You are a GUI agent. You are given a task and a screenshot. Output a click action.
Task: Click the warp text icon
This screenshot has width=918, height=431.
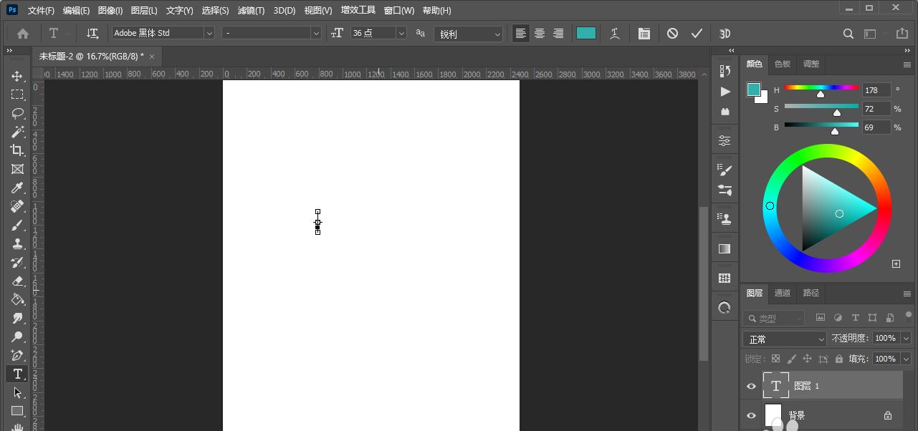pos(615,34)
